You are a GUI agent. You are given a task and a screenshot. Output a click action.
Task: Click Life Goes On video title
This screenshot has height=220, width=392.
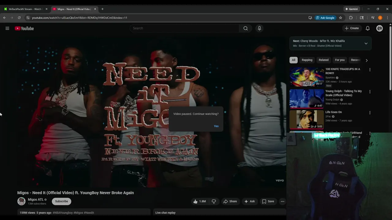point(334,112)
